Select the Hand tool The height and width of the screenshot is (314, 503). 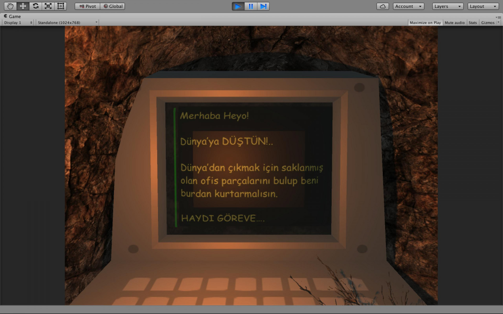pos(10,6)
